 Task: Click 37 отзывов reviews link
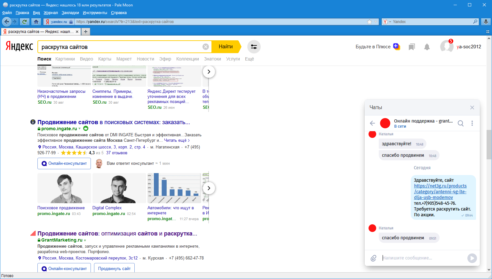(x=117, y=153)
